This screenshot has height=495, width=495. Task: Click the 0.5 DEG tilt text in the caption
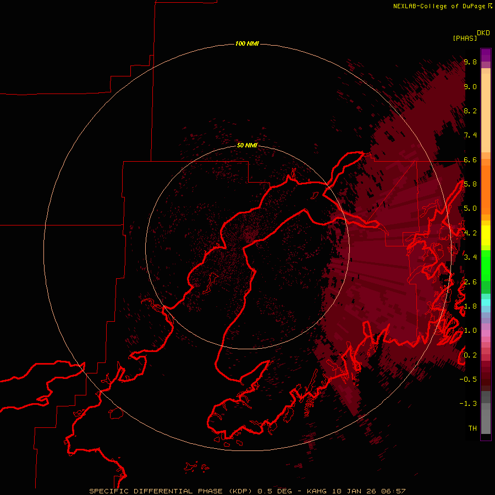click(274, 491)
